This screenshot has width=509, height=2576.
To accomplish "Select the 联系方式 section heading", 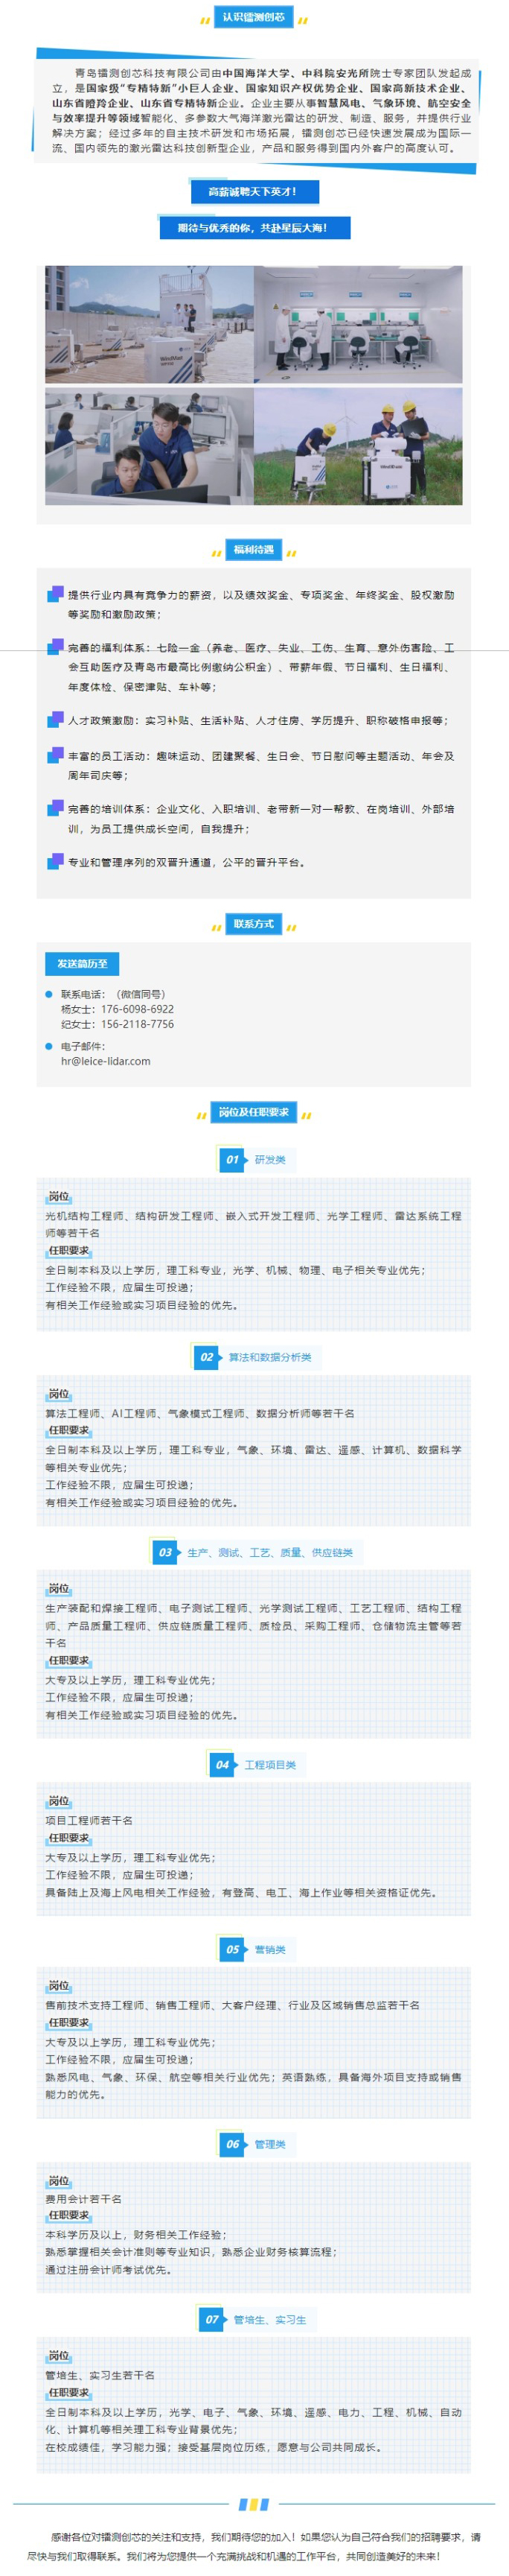I will coord(254,923).
